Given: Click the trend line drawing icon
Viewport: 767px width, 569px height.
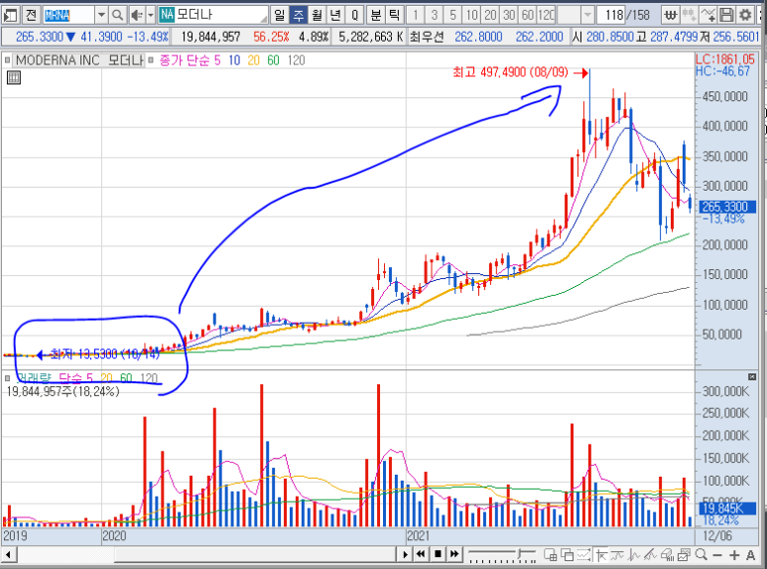Looking at the screenshot, I should (x=618, y=555).
